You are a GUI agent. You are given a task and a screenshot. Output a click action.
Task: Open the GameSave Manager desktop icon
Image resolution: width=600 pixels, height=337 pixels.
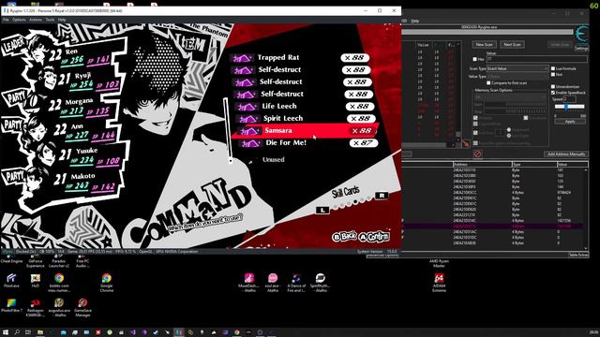point(82,308)
